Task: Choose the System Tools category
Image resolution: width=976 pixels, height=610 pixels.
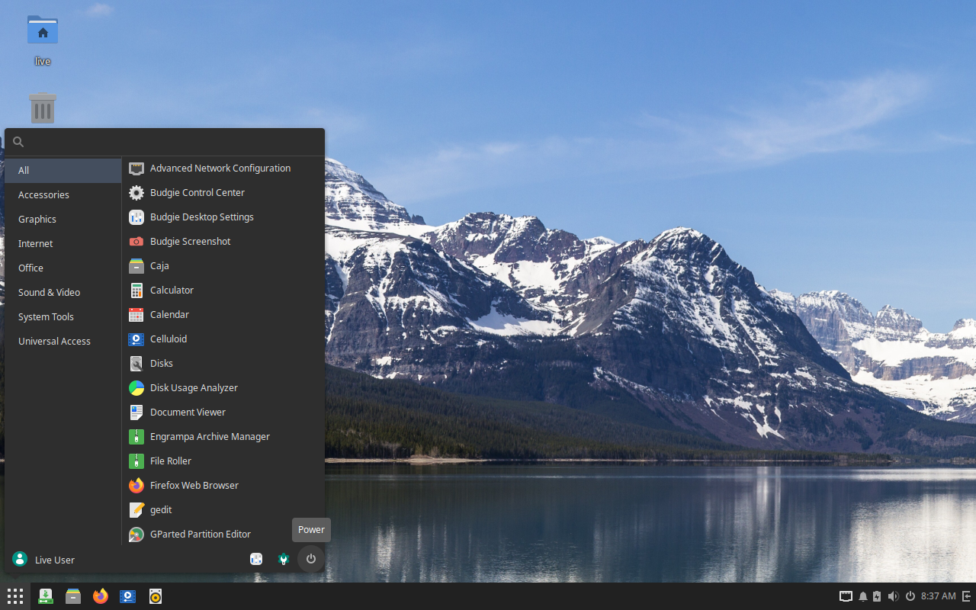Action: click(x=46, y=316)
